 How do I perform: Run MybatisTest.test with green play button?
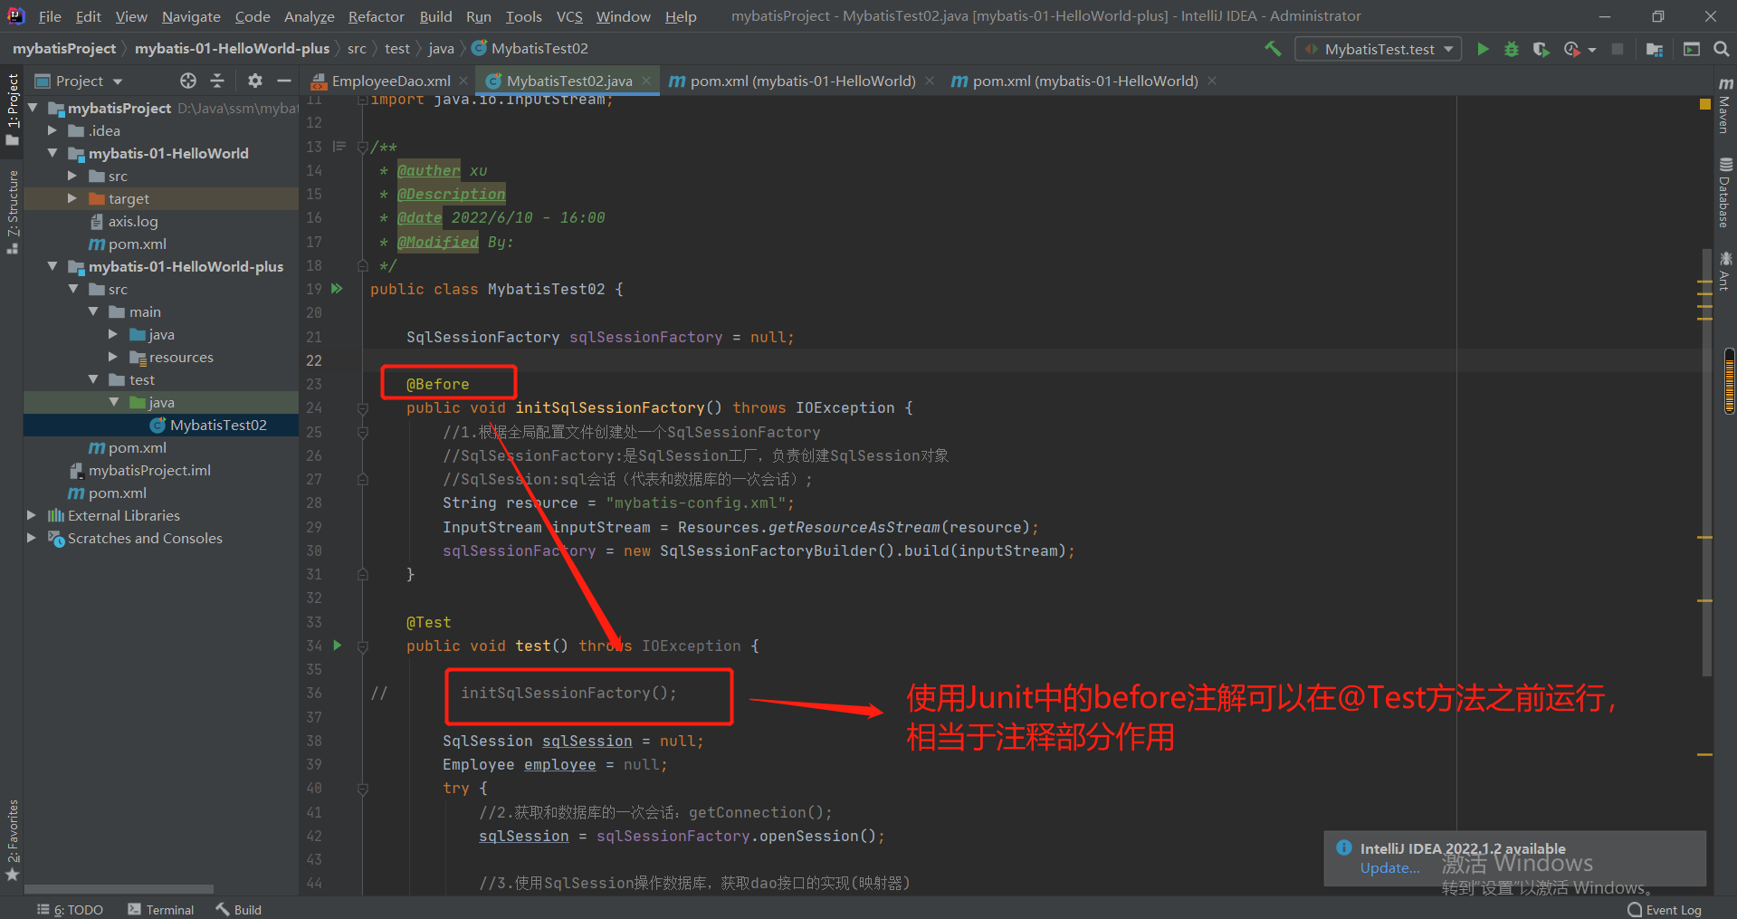[1483, 49]
